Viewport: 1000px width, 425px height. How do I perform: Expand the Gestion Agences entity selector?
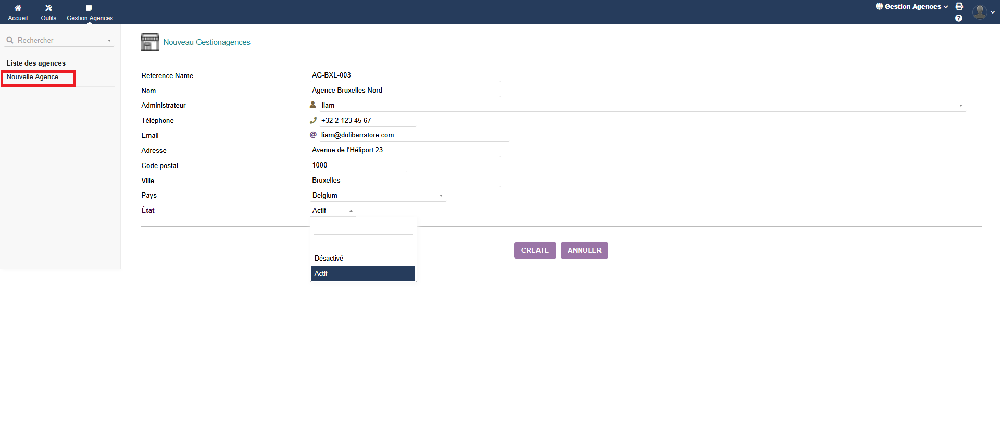click(x=912, y=7)
